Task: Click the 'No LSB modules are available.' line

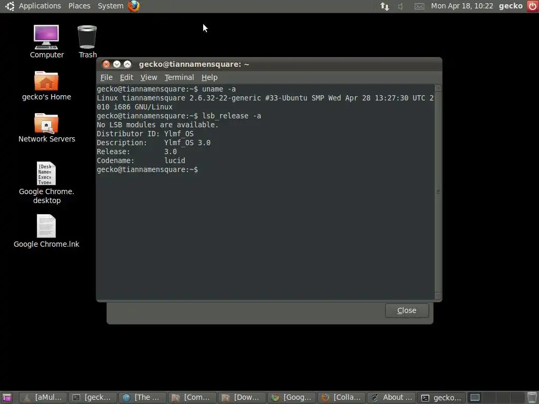Action: coord(157,125)
